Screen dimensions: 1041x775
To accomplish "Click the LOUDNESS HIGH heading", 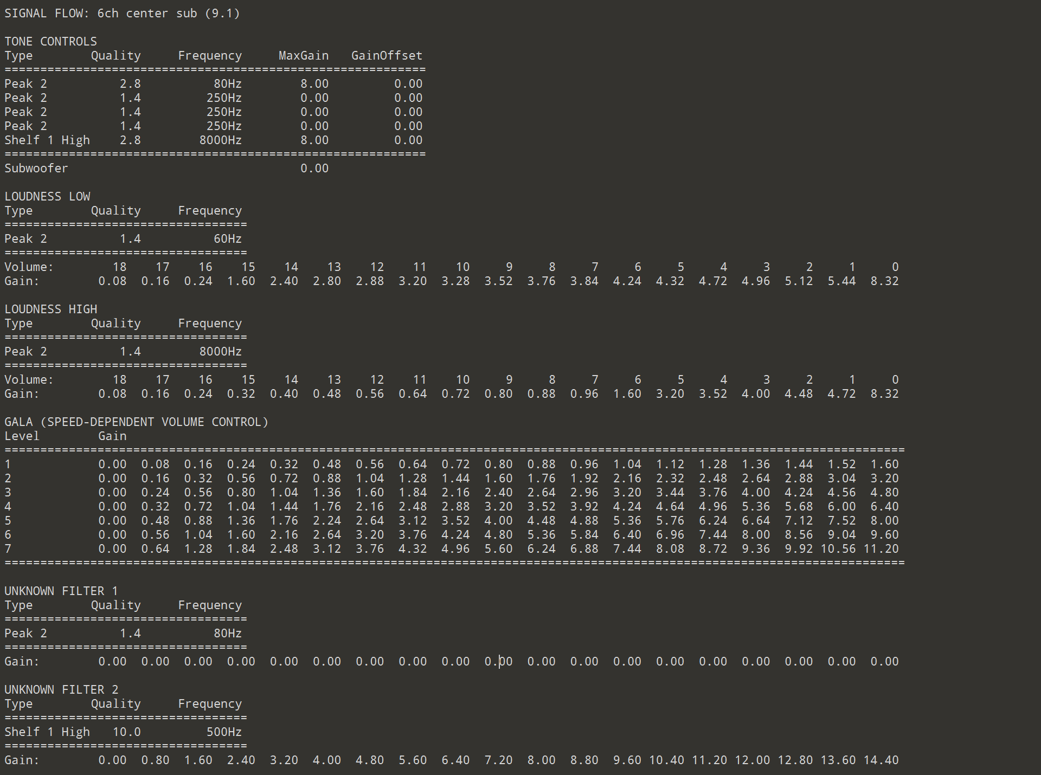I will [x=50, y=309].
